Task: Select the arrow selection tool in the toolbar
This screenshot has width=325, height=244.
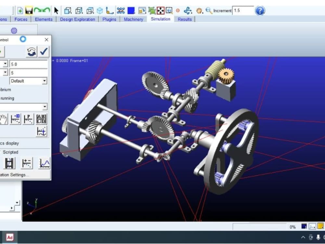Action: pos(56,10)
